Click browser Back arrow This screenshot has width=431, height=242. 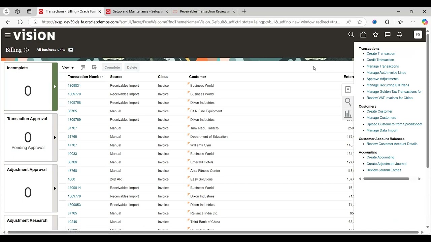click(x=8, y=22)
